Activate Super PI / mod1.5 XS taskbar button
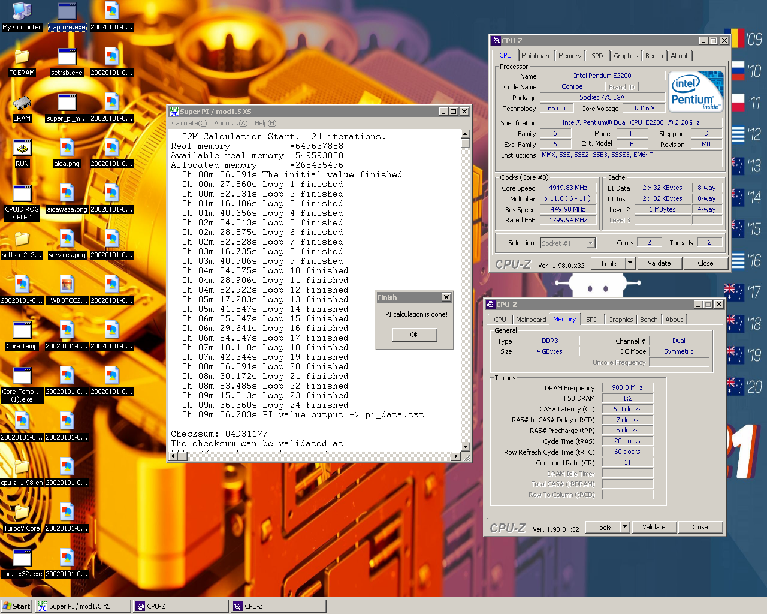 83,606
